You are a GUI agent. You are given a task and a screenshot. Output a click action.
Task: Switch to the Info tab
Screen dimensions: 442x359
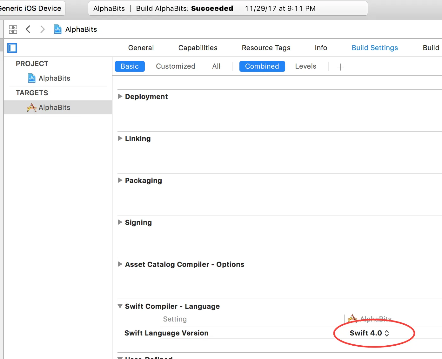point(321,48)
